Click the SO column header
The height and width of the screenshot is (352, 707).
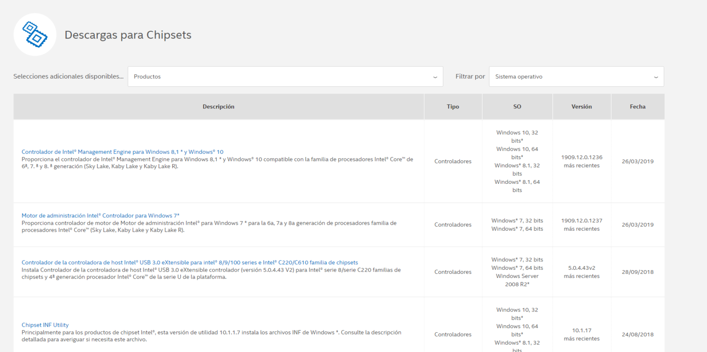click(x=517, y=107)
